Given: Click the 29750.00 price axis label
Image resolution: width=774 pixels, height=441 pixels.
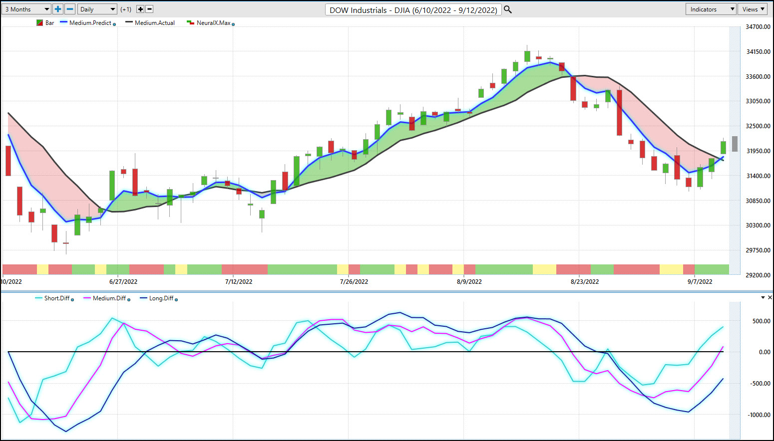Looking at the screenshot, I should tap(758, 250).
